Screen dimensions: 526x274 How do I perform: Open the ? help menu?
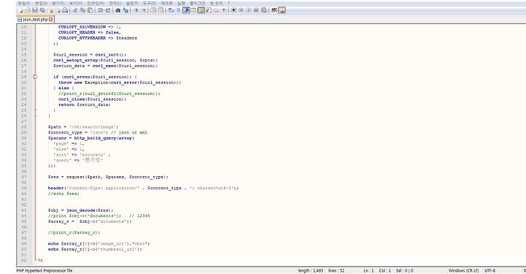tap(229, 3)
